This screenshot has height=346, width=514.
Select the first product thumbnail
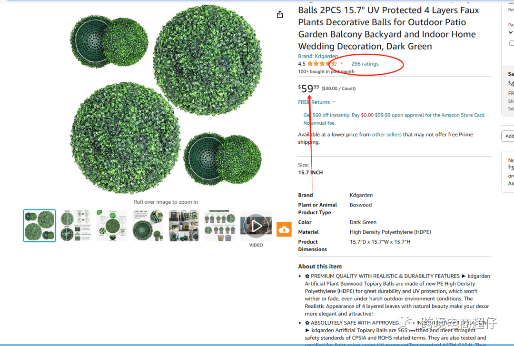click(40, 226)
